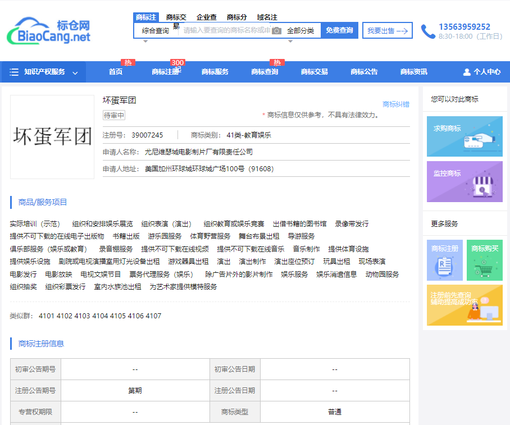
Task: Click the applicant name 尤尼维瑟城电影制片厂有限责任公司
Action: pyautogui.click(x=199, y=152)
